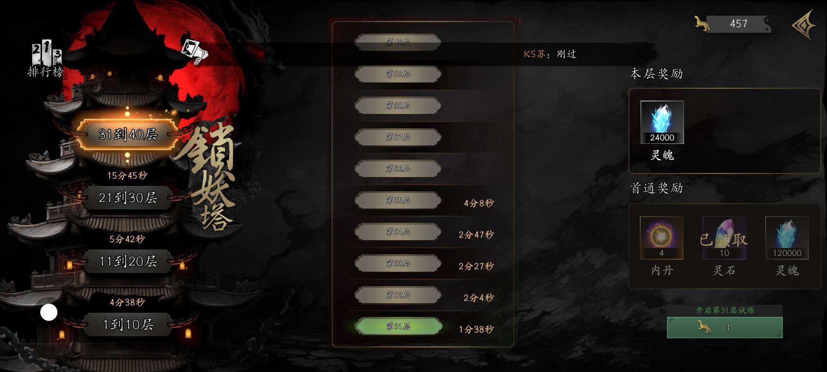Viewport: 827px width, 372px height.
Task: Tap the white floating assist dot
Action: (x=49, y=312)
